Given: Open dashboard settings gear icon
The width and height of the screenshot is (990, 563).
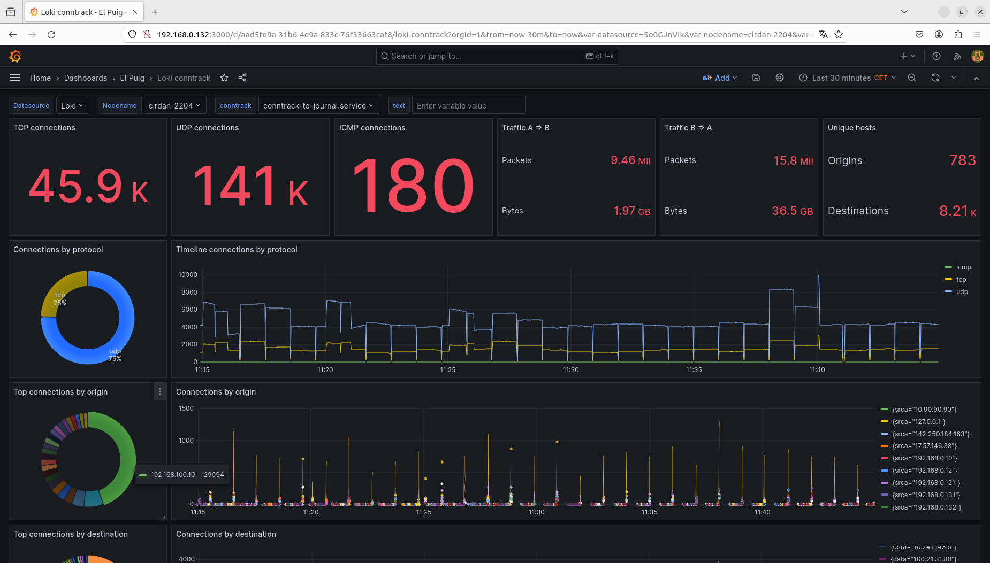Looking at the screenshot, I should click(x=779, y=78).
